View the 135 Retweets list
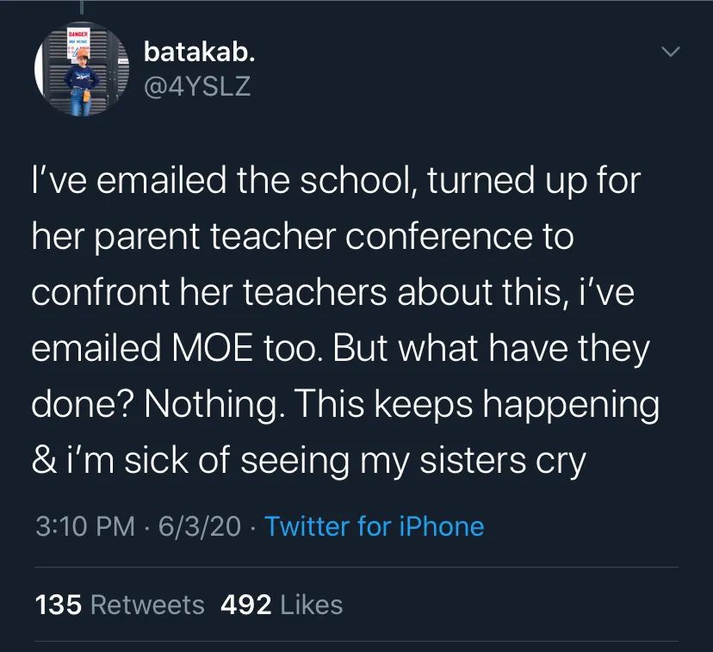 (120, 605)
